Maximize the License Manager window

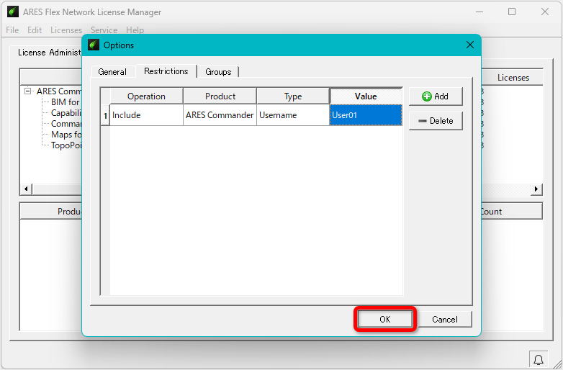[x=512, y=12]
